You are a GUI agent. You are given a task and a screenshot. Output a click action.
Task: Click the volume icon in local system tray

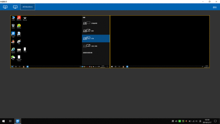tap(197, 121)
